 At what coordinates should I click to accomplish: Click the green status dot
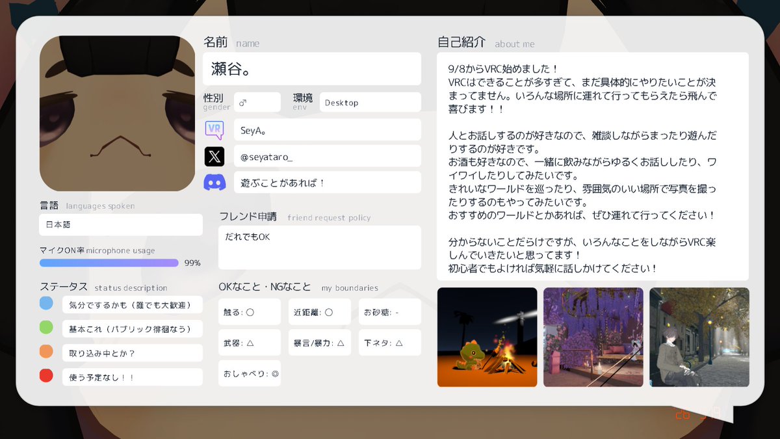(46, 327)
